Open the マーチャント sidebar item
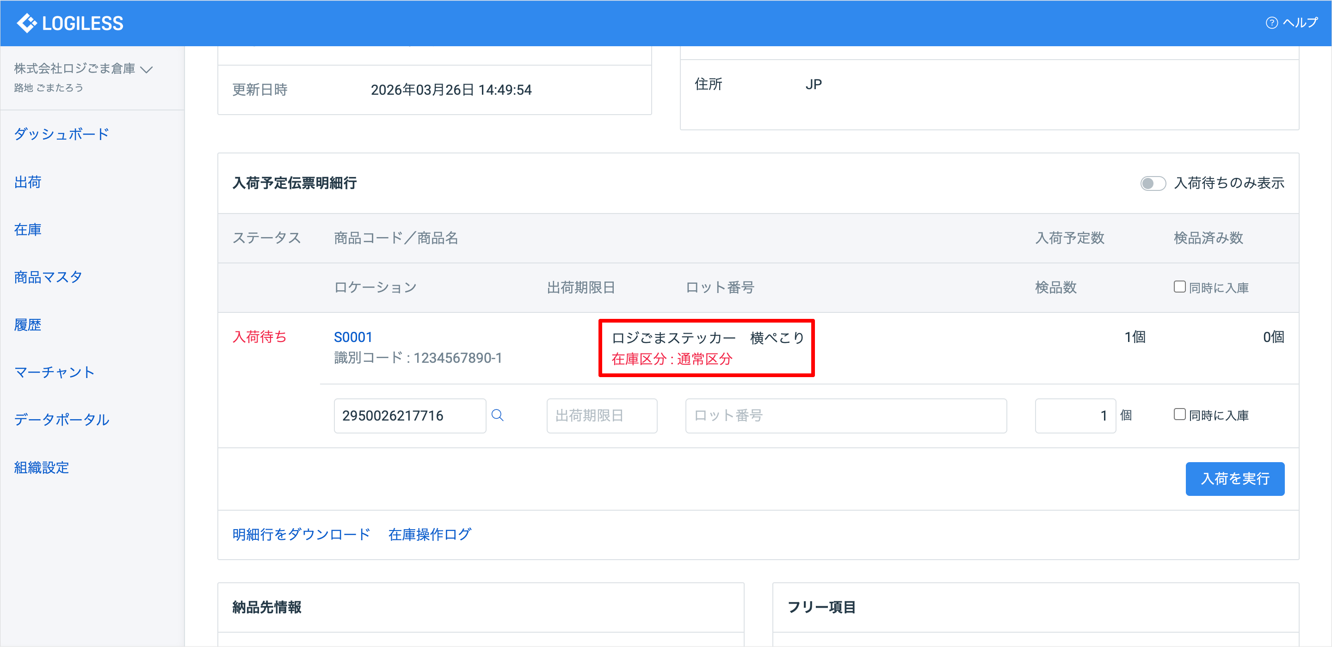The image size is (1332, 647). (54, 372)
